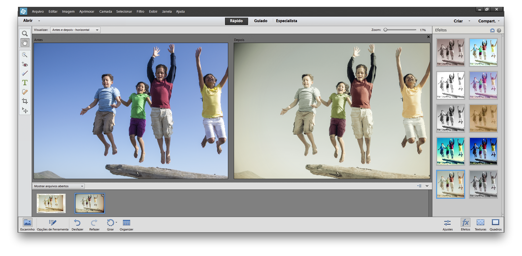This screenshot has height=256, width=522.
Task: Open the Criar dropdown arrow
Action: coord(469,21)
